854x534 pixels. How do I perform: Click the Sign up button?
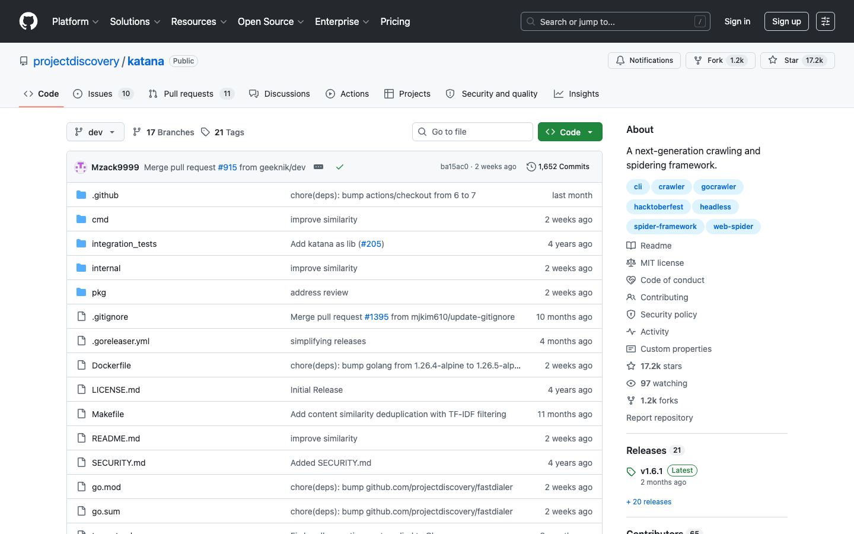(786, 21)
